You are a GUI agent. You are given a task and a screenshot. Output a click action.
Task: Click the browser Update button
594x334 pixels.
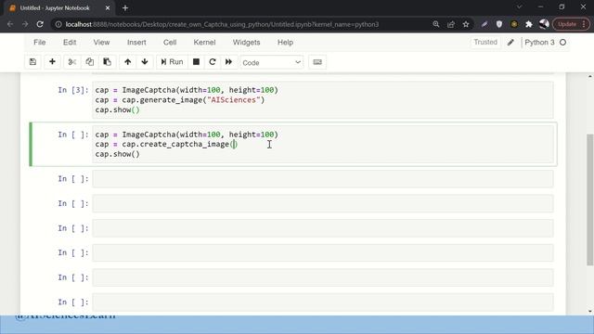571,24
